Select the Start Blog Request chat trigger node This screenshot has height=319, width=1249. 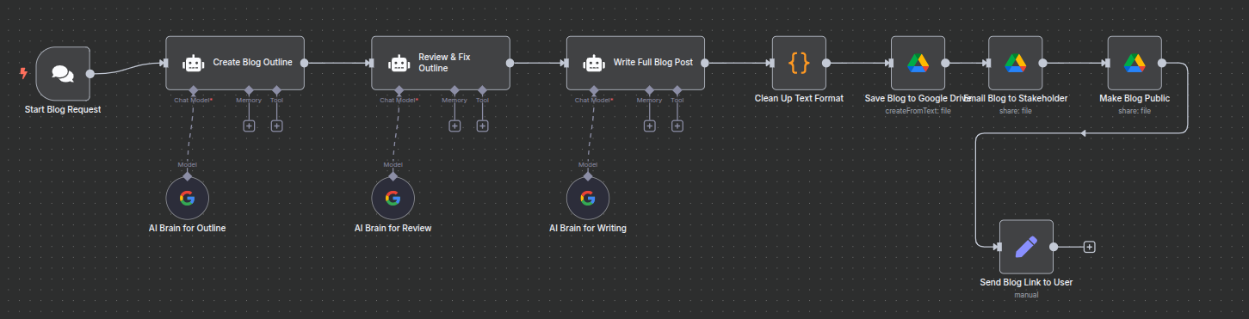[x=63, y=73]
